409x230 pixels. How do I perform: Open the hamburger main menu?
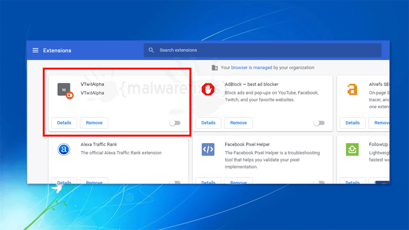click(36, 50)
